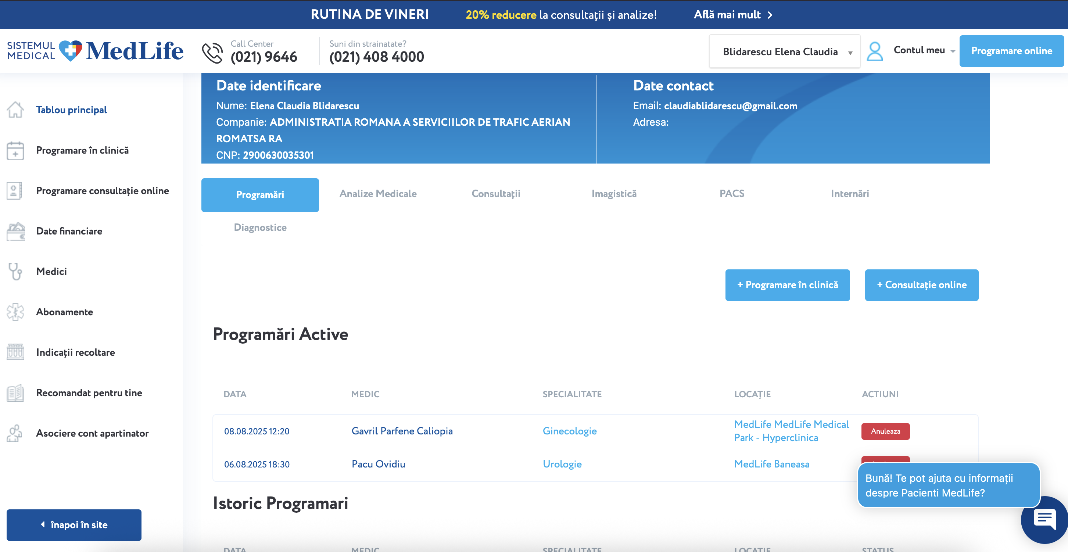Viewport: 1068px width, 552px height.
Task: Select Tablou principal in the sidebar
Action: coord(71,110)
